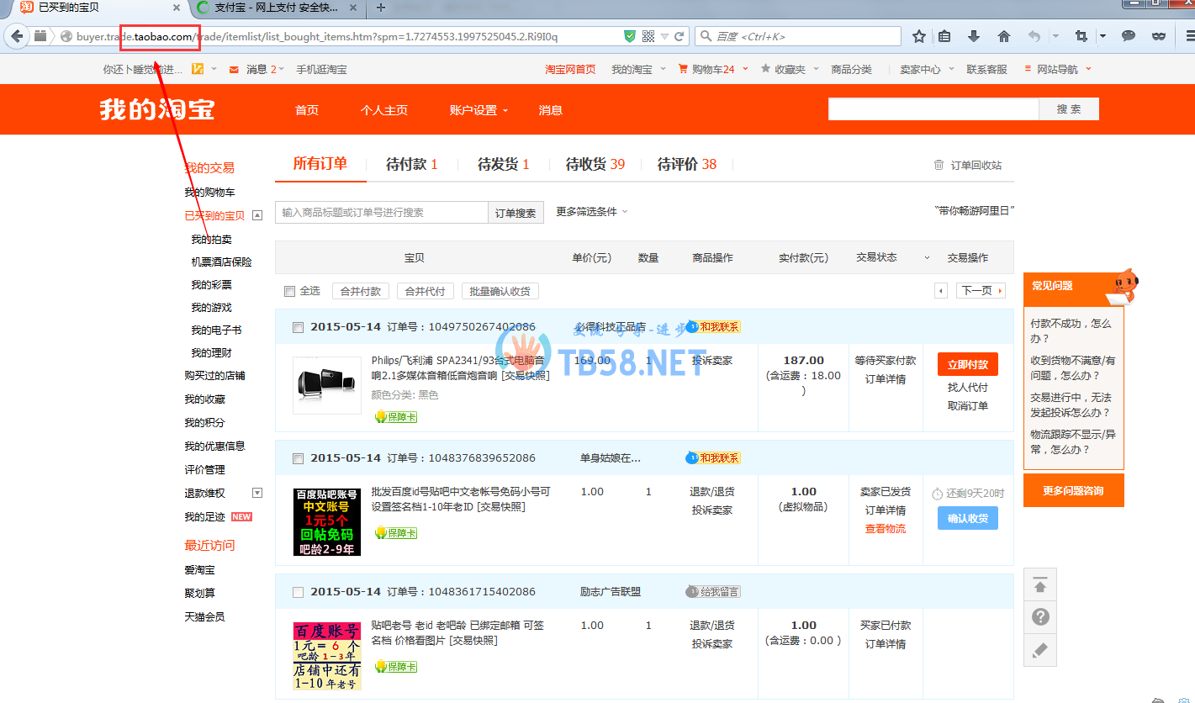This screenshot has height=703, width=1195.
Task: Open the chat bubble icon in the browser toolbar
Action: click(x=1129, y=36)
